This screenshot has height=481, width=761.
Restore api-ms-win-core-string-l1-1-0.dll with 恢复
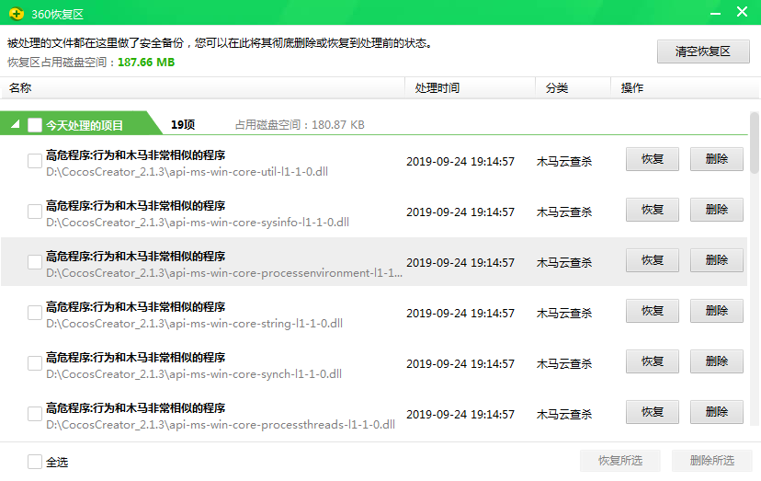click(x=653, y=311)
